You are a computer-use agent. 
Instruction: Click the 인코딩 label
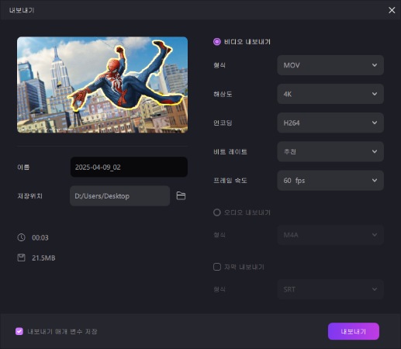pos(223,123)
